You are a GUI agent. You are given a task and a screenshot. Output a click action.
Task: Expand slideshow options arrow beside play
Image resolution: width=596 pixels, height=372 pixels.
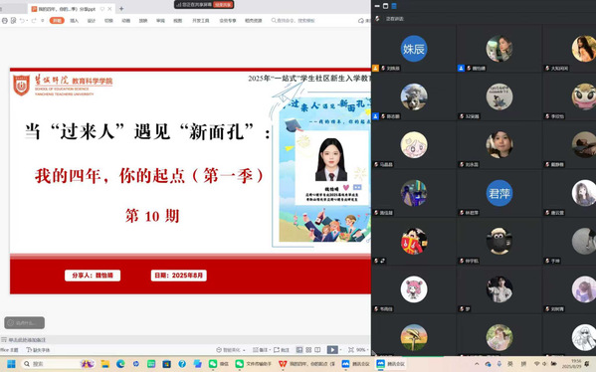click(340, 349)
